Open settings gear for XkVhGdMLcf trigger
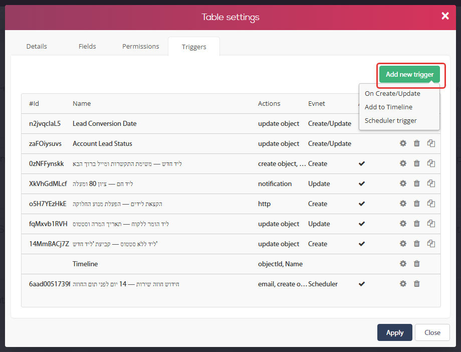The height and width of the screenshot is (352, 461). (403, 184)
